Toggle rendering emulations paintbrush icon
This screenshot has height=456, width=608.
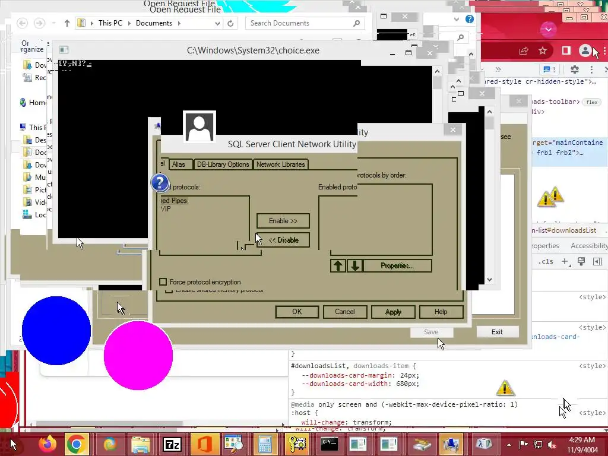[x=581, y=262]
